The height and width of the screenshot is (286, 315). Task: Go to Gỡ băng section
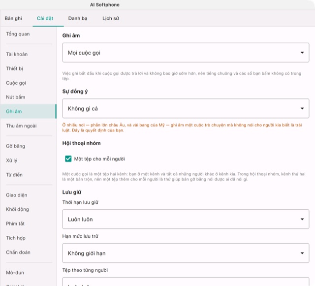click(x=29, y=146)
